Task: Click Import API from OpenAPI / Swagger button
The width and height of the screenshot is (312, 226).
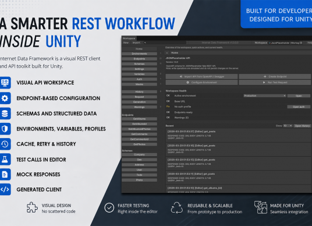Action: 201,76
